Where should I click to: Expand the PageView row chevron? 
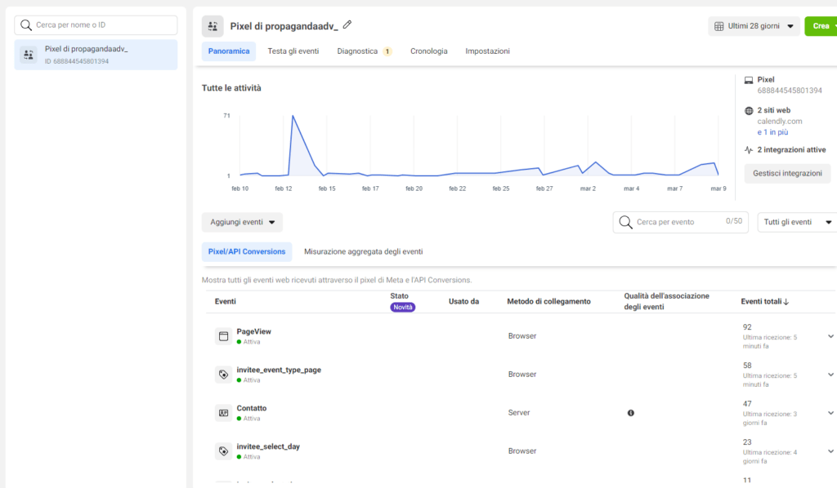[830, 336]
